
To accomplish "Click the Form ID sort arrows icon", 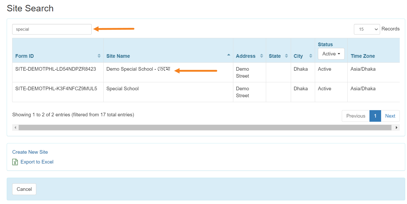I will click(99, 56).
